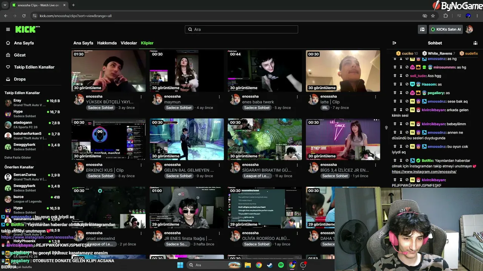Open the Chrome tab search chevron
The width and height of the screenshot is (483, 271).
tap(5, 5)
